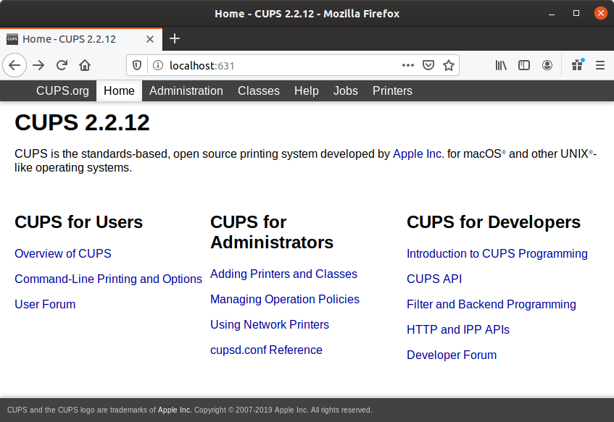The width and height of the screenshot is (614, 422).
Task: Save page to Pocket icon
Action: [428, 65]
